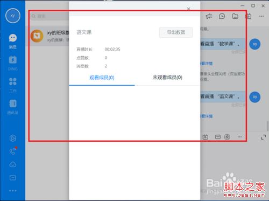Open input toolbar more options dots
This screenshot has height=201, width=269.
click(239, 137)
